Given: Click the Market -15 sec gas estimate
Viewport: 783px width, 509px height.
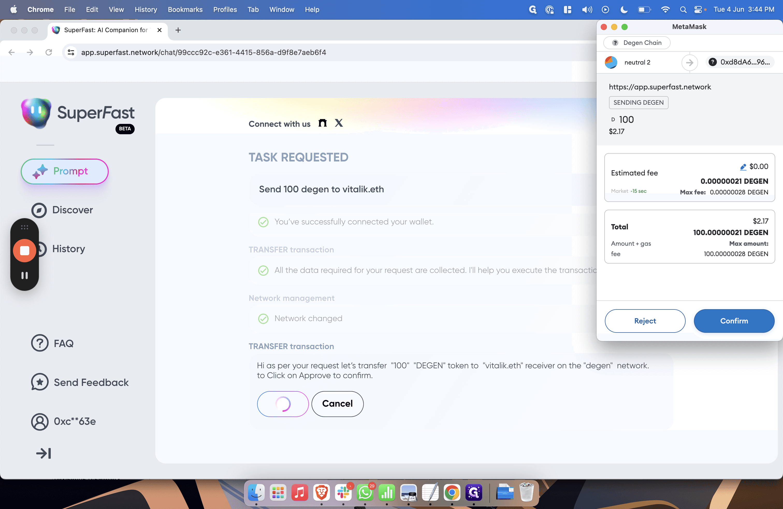Looking at the screenshot, I should tap(628, 191).
